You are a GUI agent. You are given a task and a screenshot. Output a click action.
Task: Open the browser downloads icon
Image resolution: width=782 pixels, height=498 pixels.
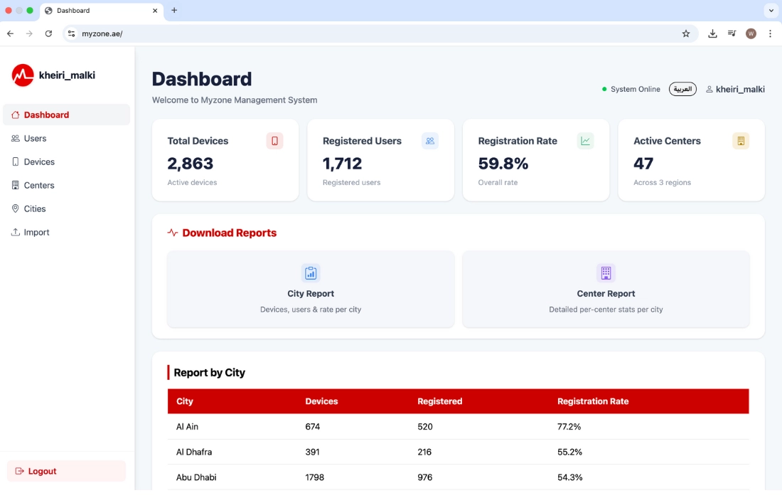tap(712, 33)
